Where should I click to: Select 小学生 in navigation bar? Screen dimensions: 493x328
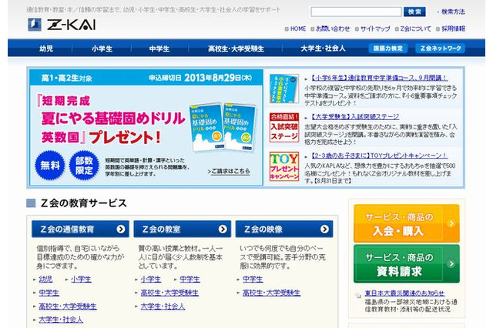click(x=102, y=49)
